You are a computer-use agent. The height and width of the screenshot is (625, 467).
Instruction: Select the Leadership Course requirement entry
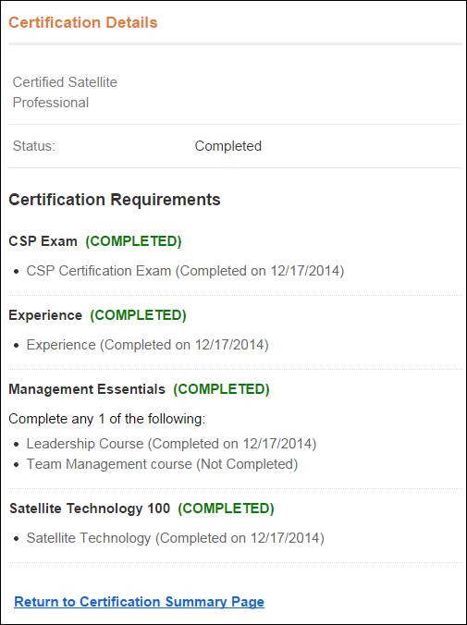pyautogui.click(x=171, y=444)
